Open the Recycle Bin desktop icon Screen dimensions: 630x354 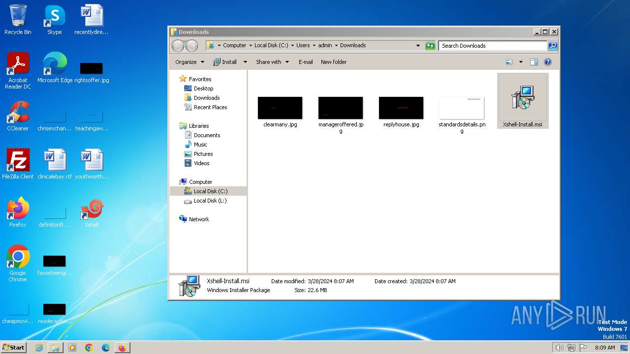(18, 20)
